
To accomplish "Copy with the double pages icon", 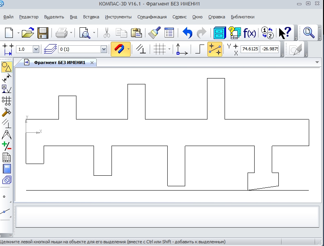I will pyautogui.click(x=121, y=33).
